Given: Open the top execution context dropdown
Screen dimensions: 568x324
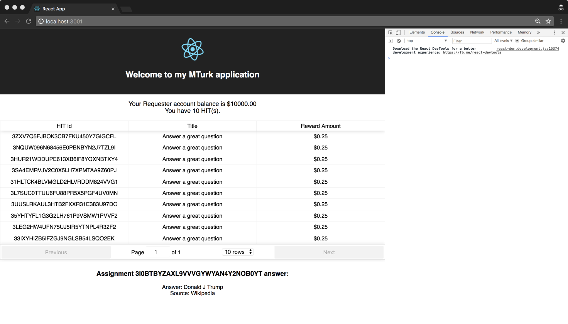Looking at the screenshot, I should (427, 41).
